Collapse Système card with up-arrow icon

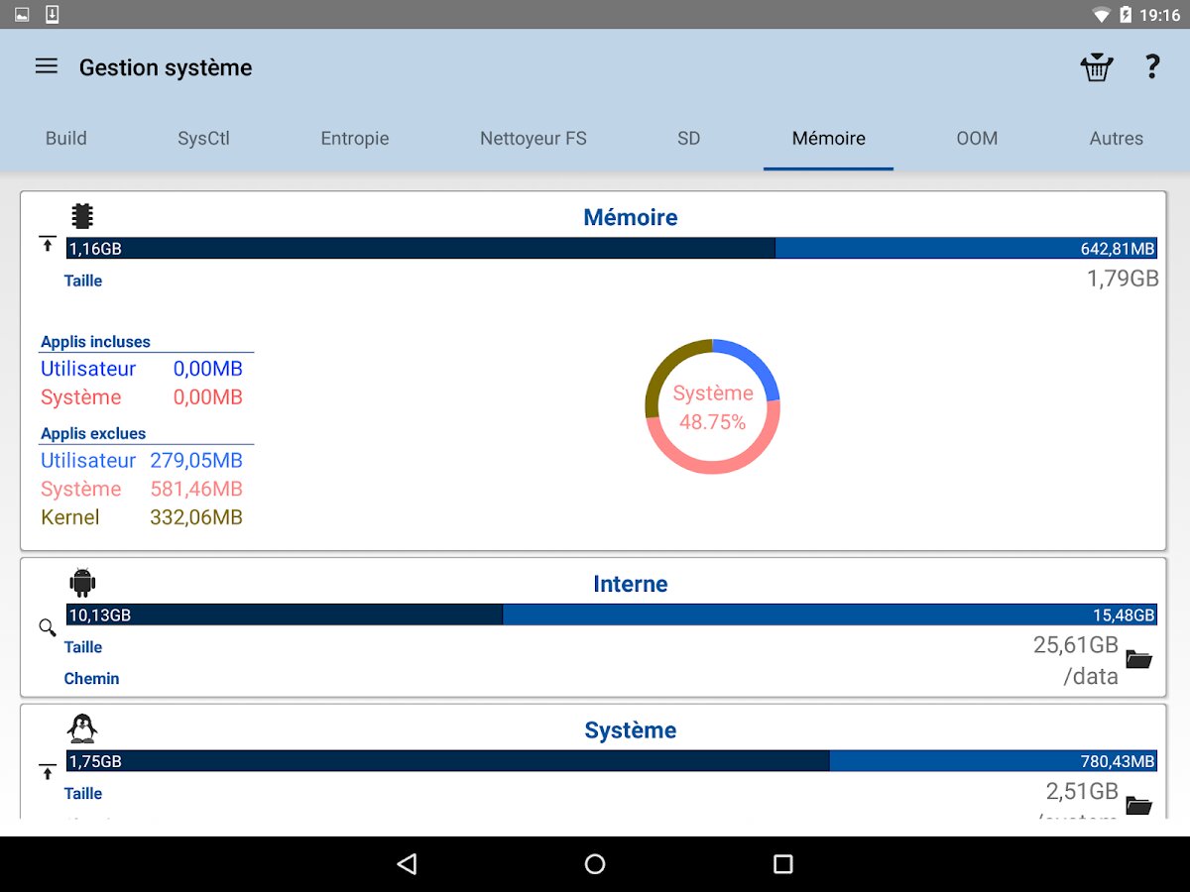[x=48, y=770]
